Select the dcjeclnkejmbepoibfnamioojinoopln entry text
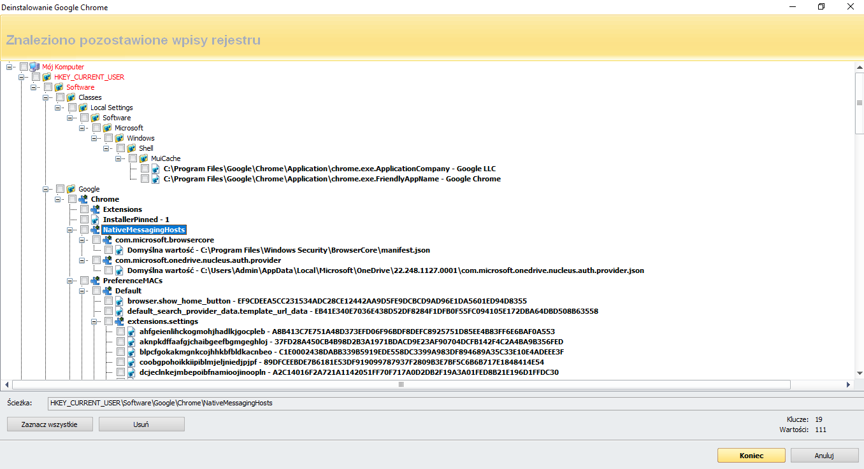Screen dimensions: 864x469 [x=349, y=372]
